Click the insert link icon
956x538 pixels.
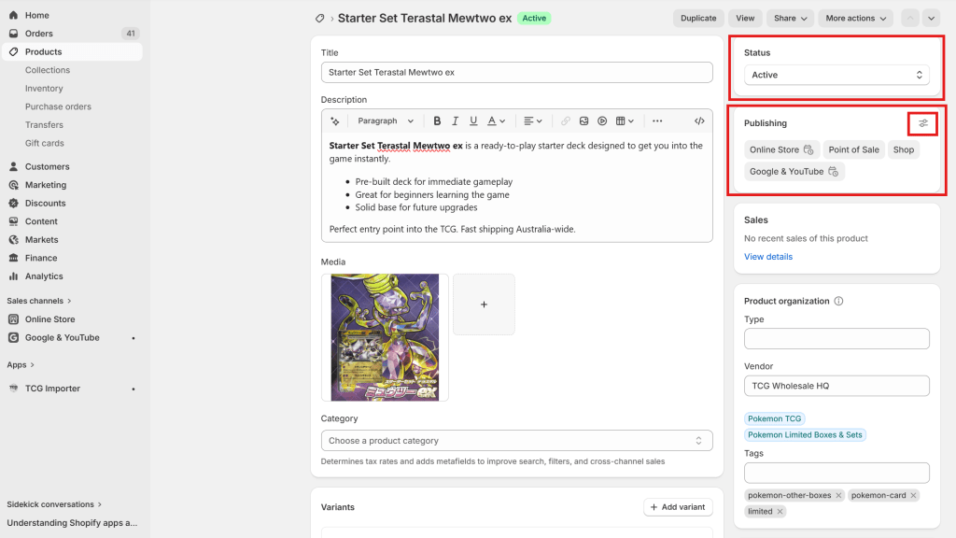click(x=566, y=120)
